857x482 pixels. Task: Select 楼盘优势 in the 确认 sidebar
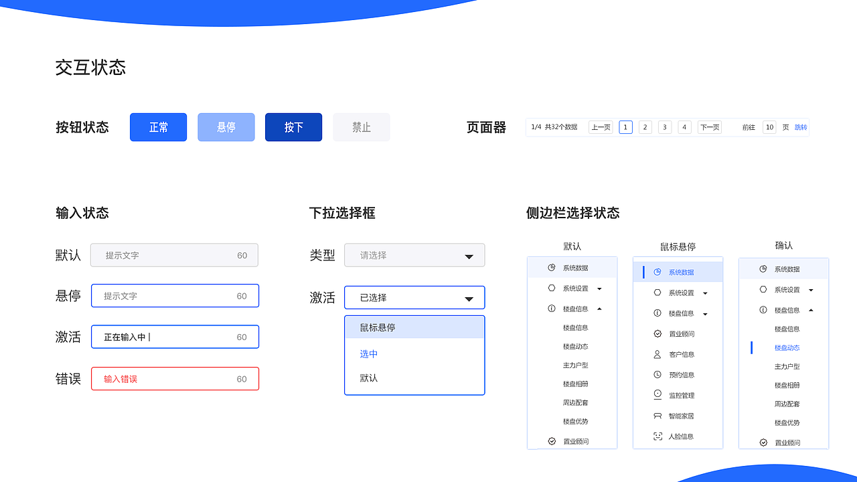pyautogui.click(x=787, y=423)
